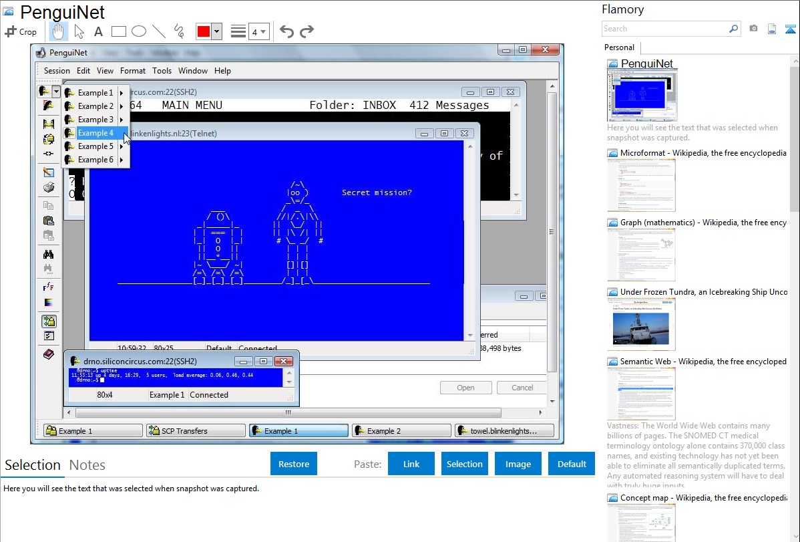This screenshot has width=800, height=542.
Task: Open the View menu in PenguiNet
Action: click(x=105, y=71)
